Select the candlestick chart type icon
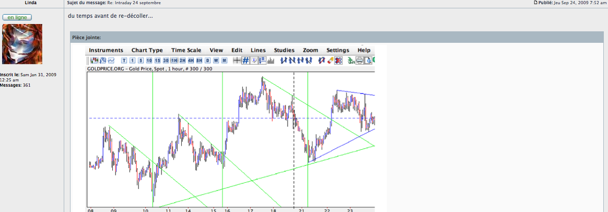Image resolution: width=608 pixels, height=212 pixels. click(95, 61)
